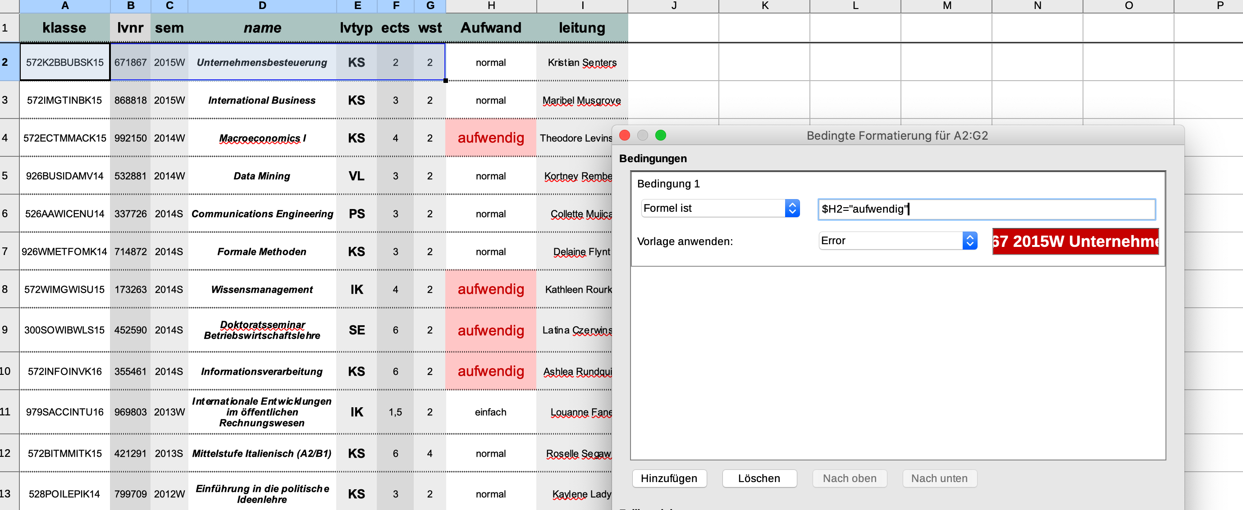Click the red style preview swatch
This screenshot has width=1243, height=510.
click(1075, 241)
